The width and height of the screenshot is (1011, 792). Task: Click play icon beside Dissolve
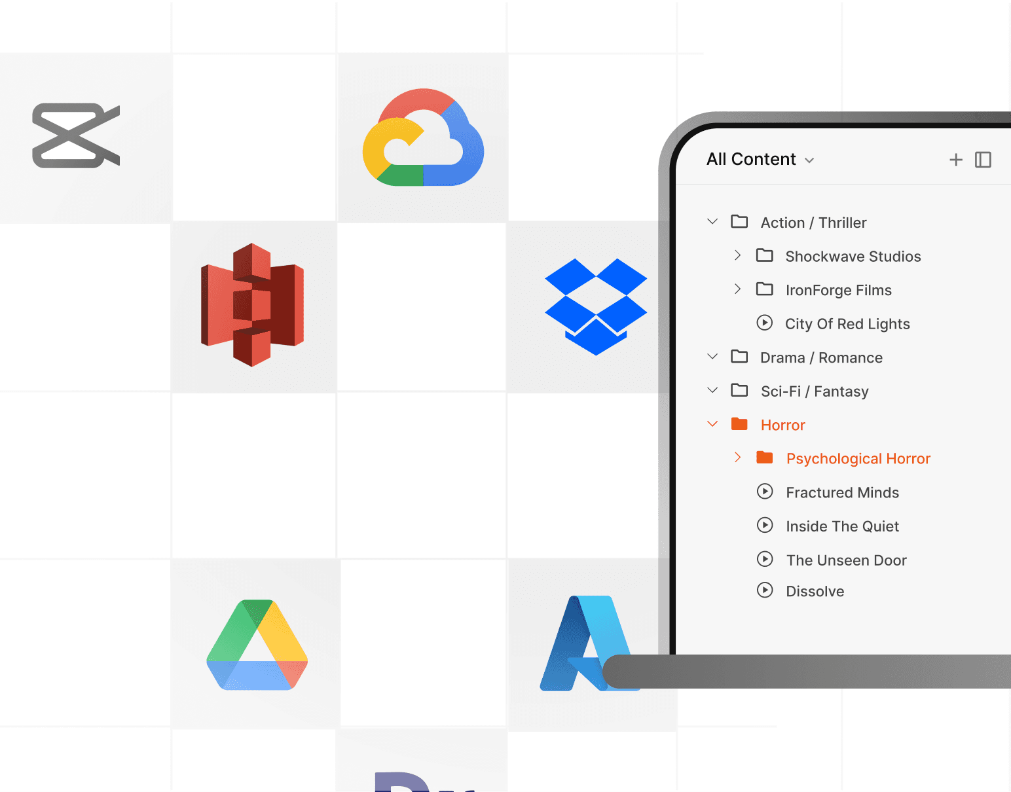(x=765, y=590)
